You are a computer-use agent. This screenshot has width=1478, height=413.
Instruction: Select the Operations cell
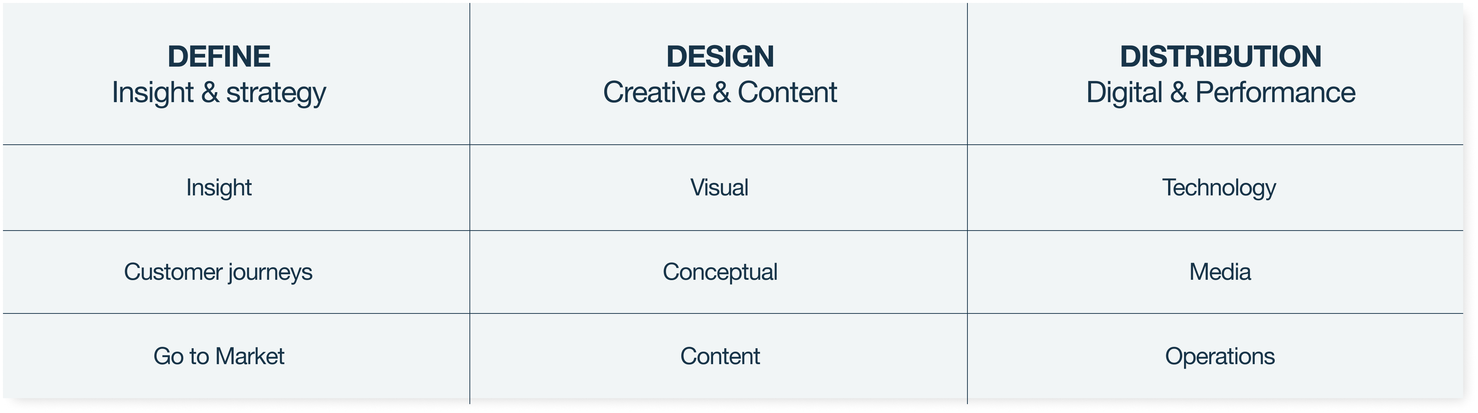pyautogui.click(x=1220, y=356)
